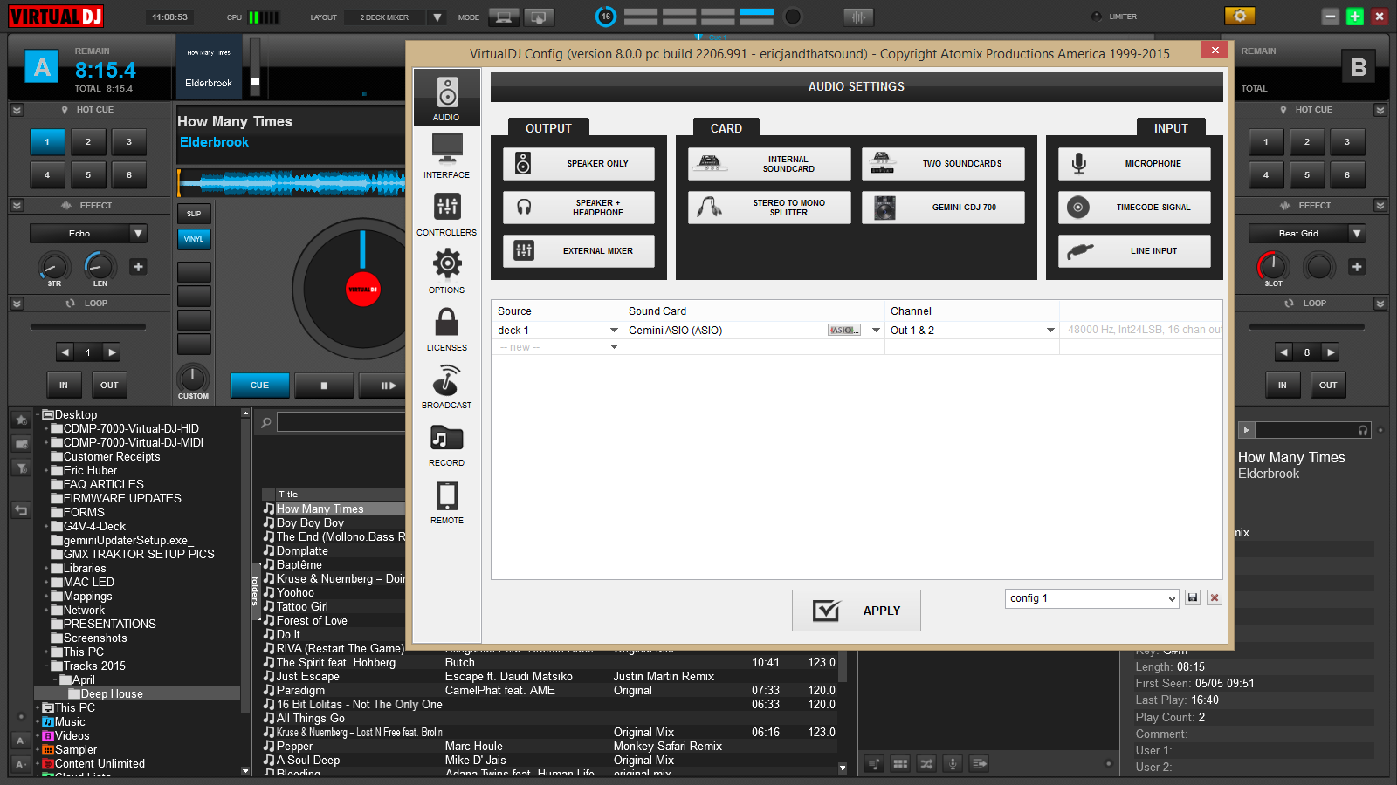Add effect slot on deck A plus button
The image size is (1397, 785).
tap(138, 267)
